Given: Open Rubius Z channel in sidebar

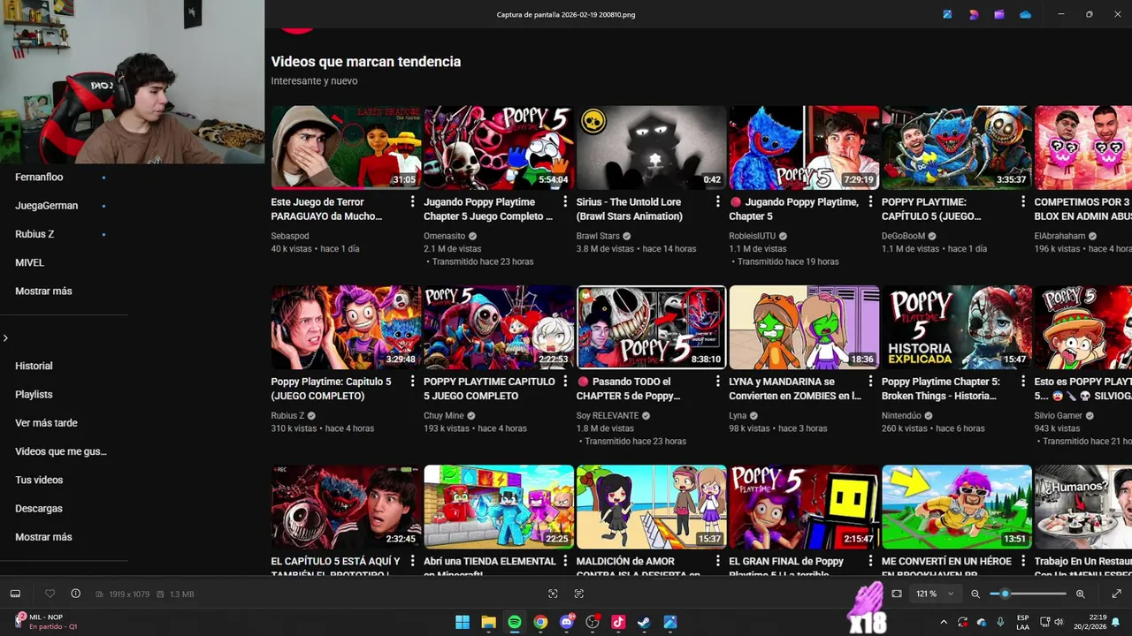Looking at the screenshot, I should pos(34,234).
